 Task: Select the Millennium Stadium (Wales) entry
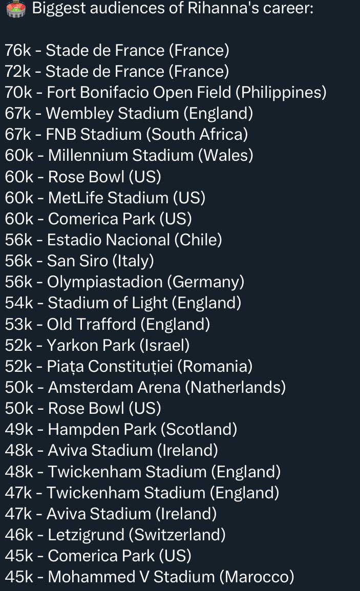(x=129, y=156)
